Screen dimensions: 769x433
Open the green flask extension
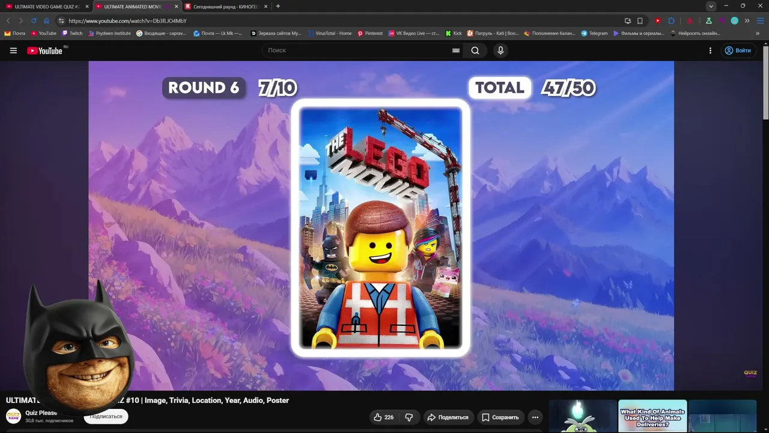(710, 20)
